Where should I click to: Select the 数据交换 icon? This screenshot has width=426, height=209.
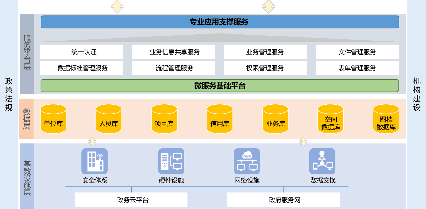tap(322, 161)
